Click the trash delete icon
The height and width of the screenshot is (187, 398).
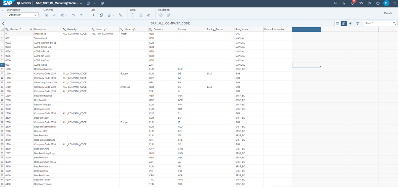109,15
